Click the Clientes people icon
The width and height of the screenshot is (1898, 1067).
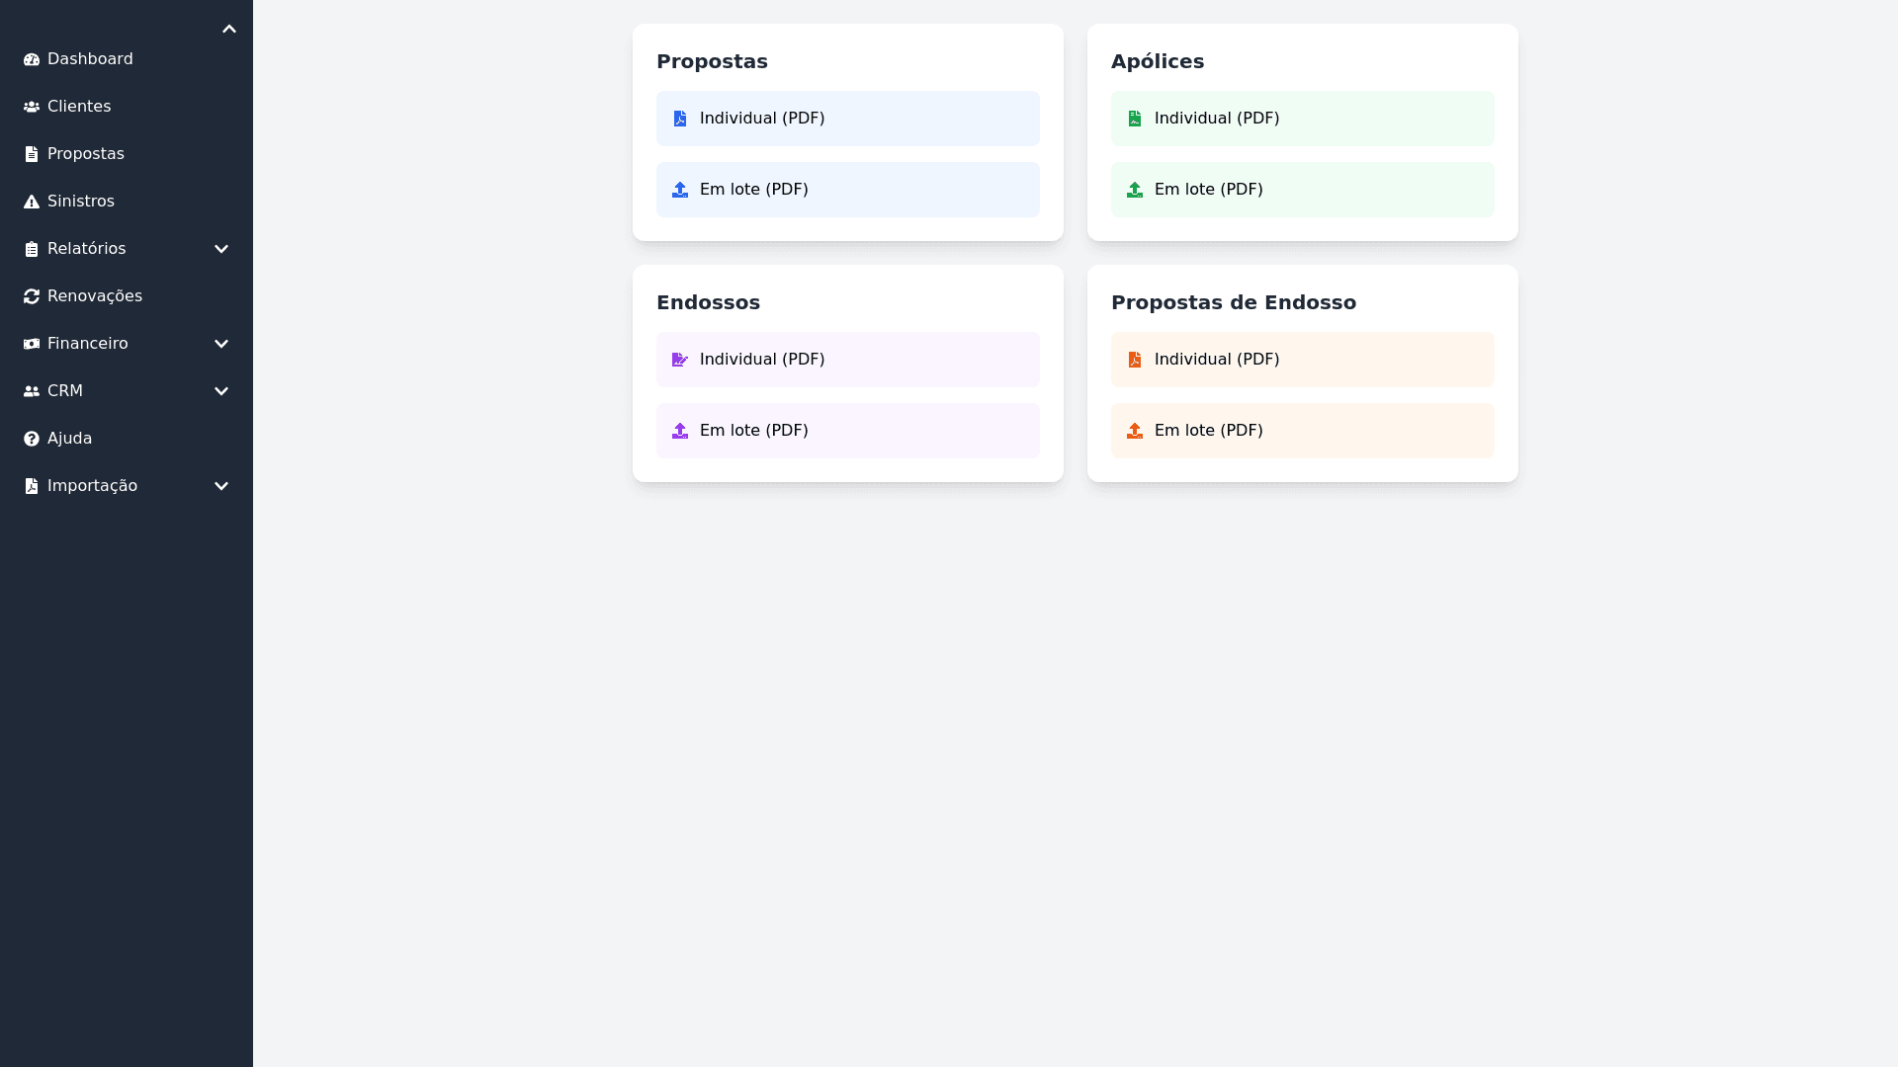point(32,107)
